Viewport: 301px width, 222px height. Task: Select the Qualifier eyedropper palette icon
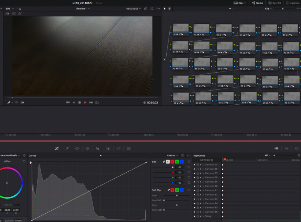67,149
